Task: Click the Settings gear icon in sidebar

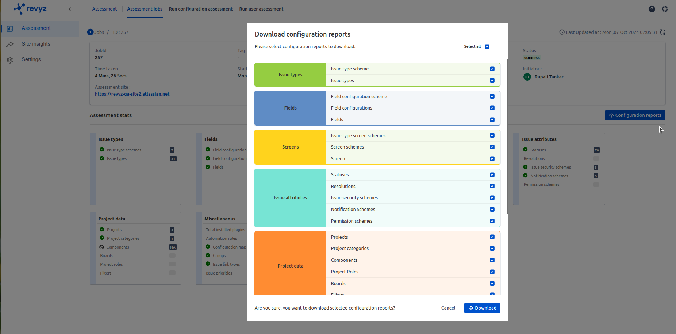Action: [x=10, y=60]
